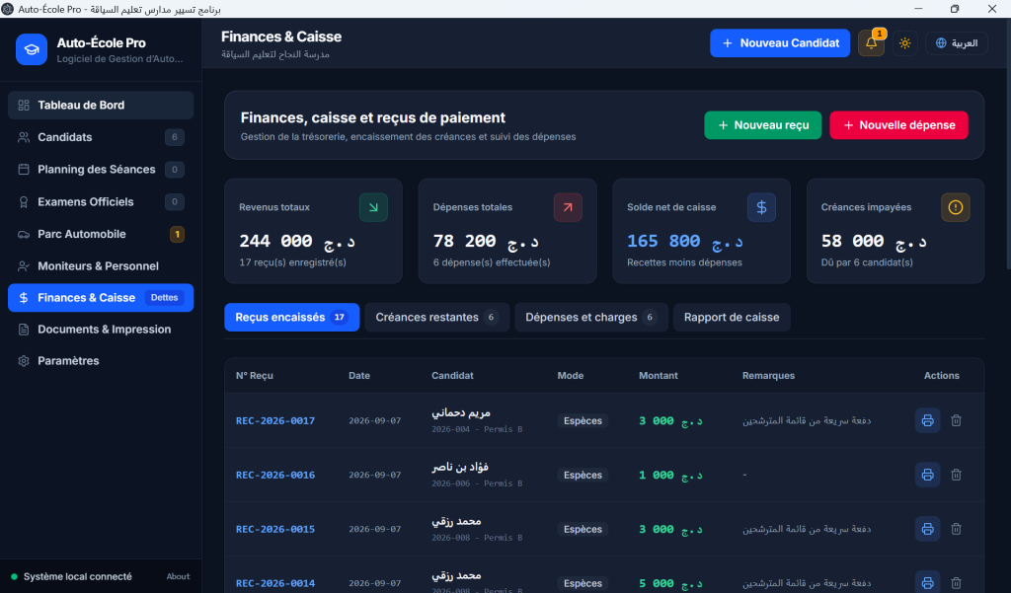1011x593 pixels.
Task: Delete receipt REC-2026-0017
Action: [x=956, y=421]
